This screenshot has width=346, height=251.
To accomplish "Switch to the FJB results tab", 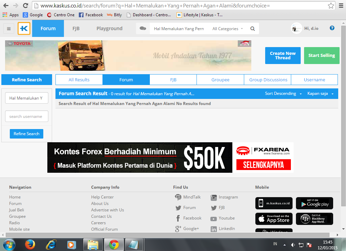I will (x=173, y=80).
